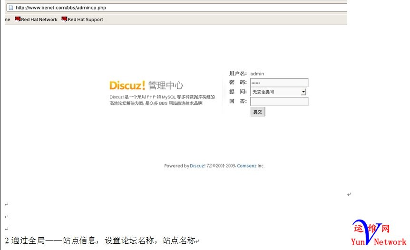Focus the answer (回答) input field
This screenshot has width=410, height=250.
click(279, 101)
